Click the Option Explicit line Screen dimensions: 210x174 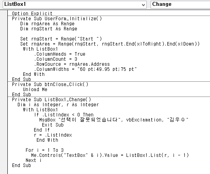pos(32,13)
